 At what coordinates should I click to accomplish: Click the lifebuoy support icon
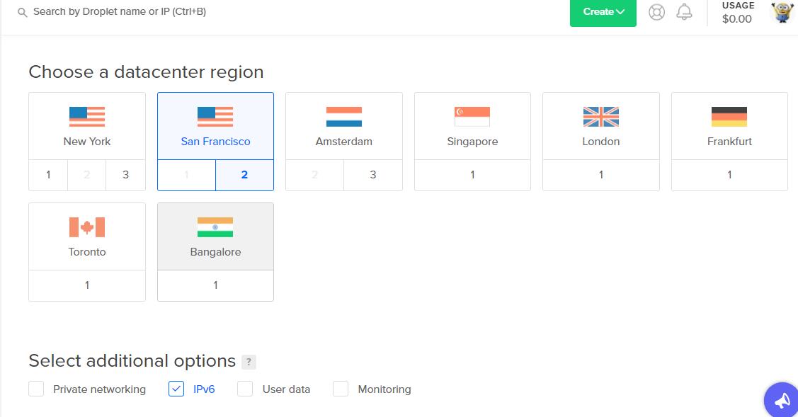point(656,12)
